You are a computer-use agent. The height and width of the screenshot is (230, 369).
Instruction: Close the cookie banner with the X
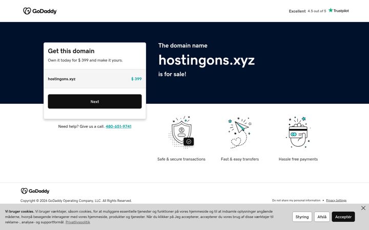coord(363,208)
